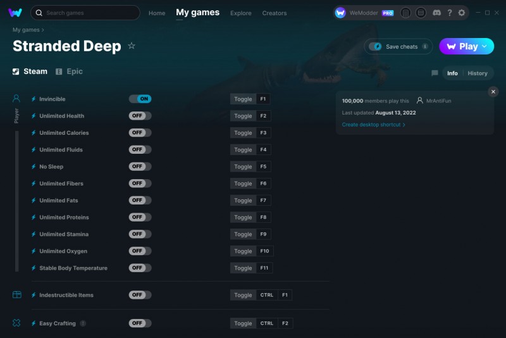Open the Explore tab
This screenshot has height=338, width=506.
point(241,13)
